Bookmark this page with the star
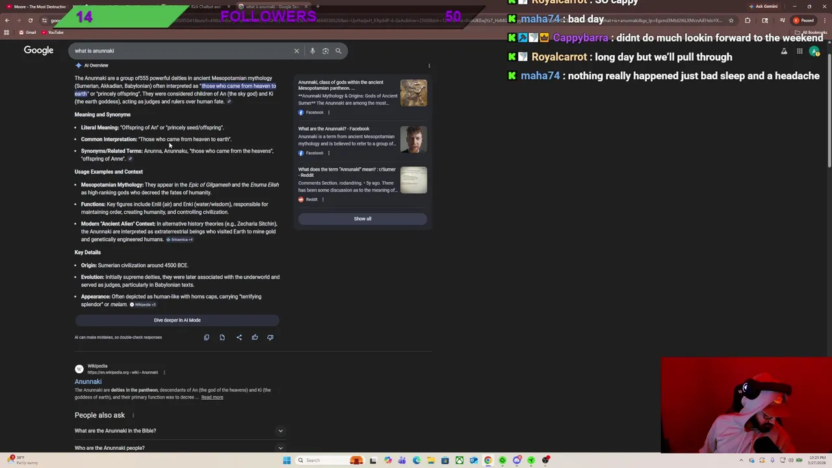The height and width of the screenshot is (468, 832). [x=731, y=20]
